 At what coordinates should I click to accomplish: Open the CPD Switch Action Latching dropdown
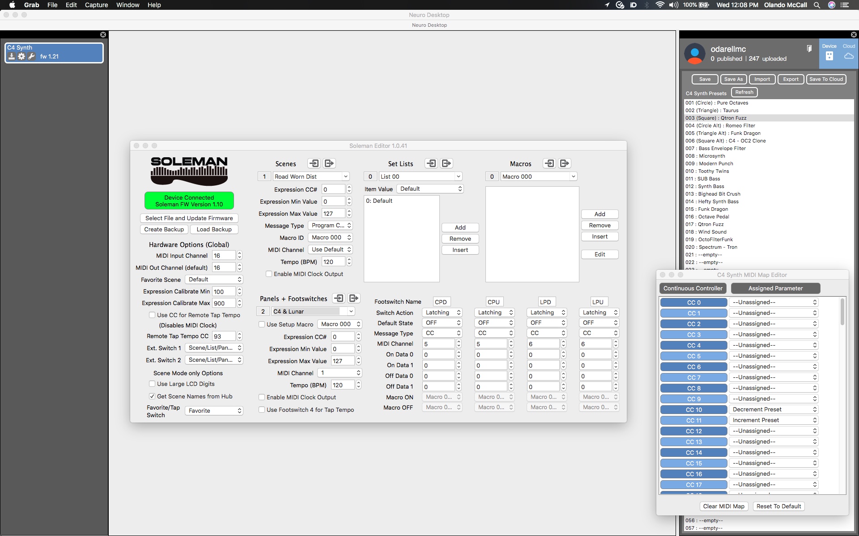442,313
